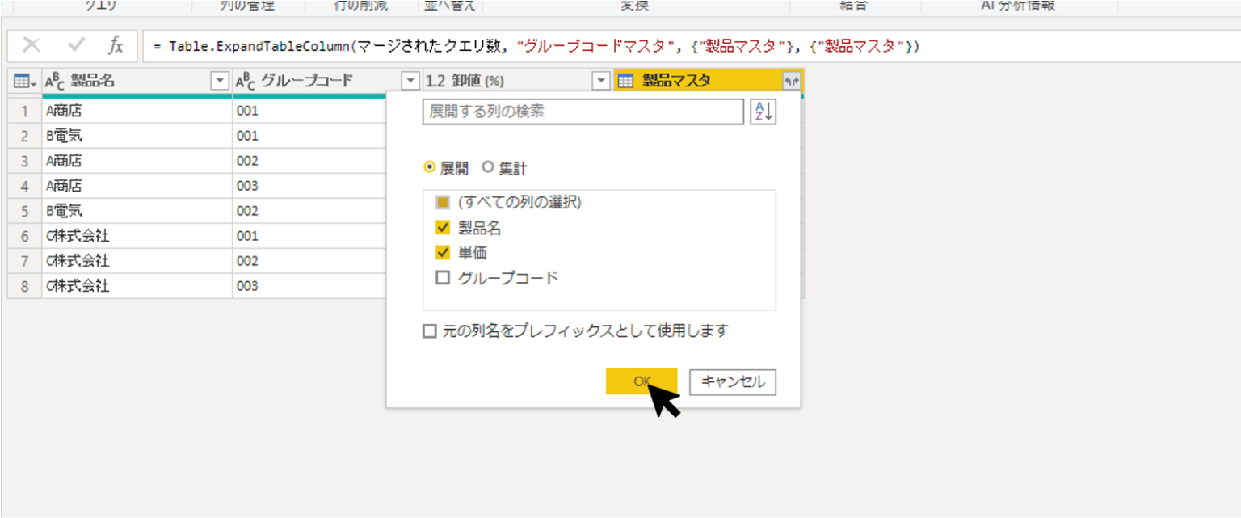Click the fx function icon
The height and width of the screenshot is (518, 1241).
tap(116, 45)
